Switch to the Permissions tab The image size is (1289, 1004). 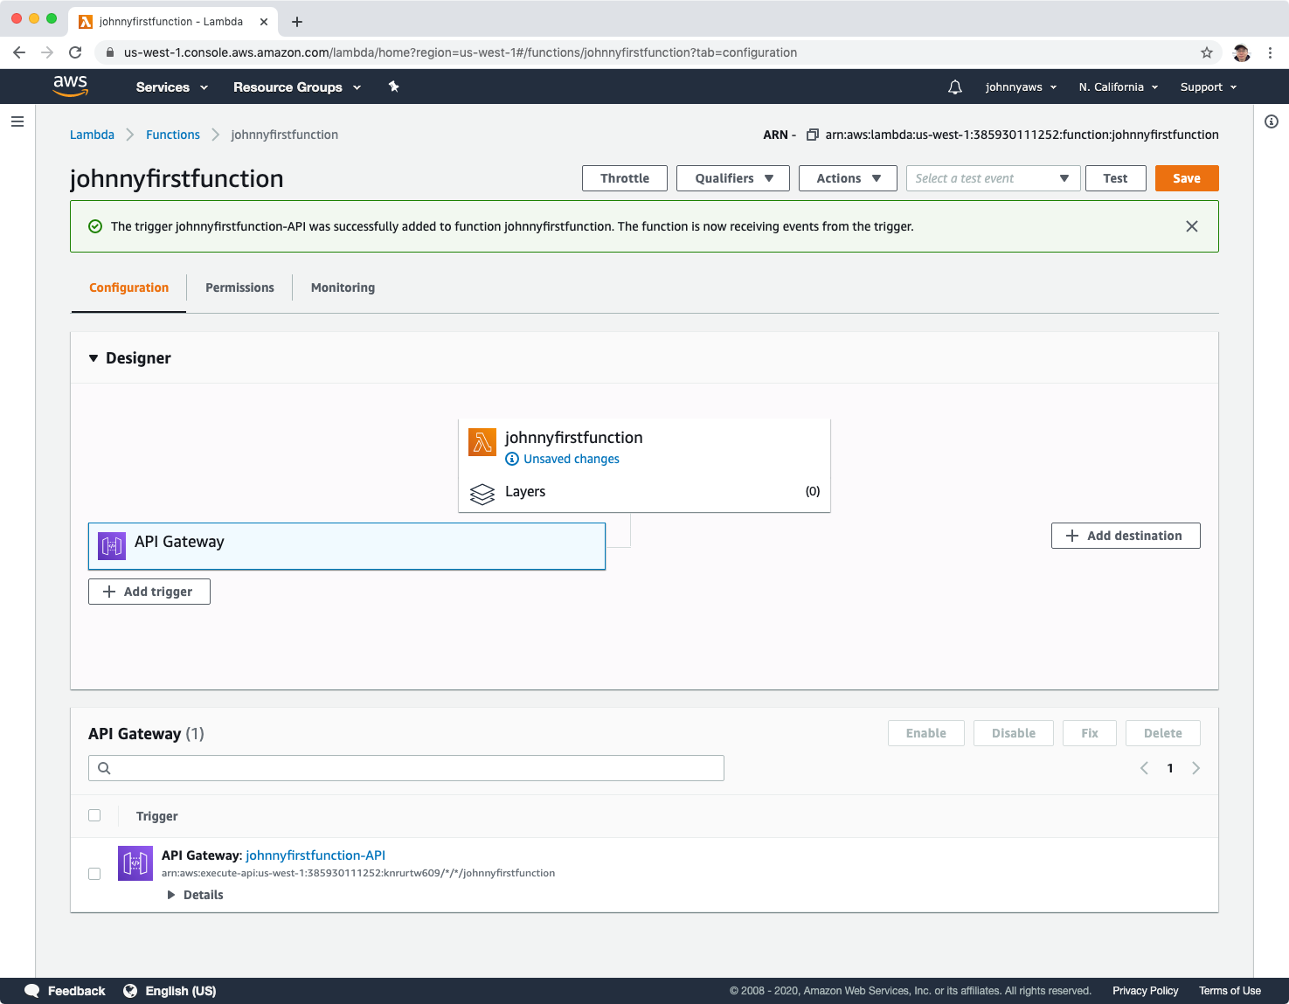[239, 287]
